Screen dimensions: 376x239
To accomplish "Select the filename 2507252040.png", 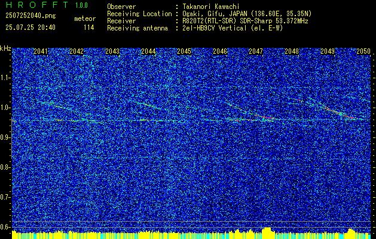I will click(x=30, y=16).
